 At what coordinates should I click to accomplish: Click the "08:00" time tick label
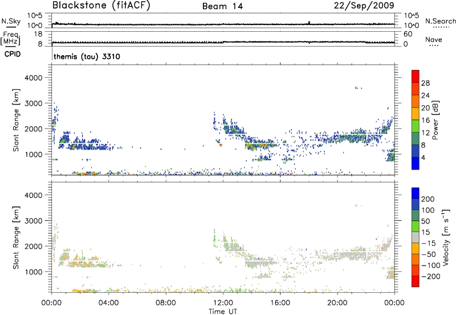[165, 303]
